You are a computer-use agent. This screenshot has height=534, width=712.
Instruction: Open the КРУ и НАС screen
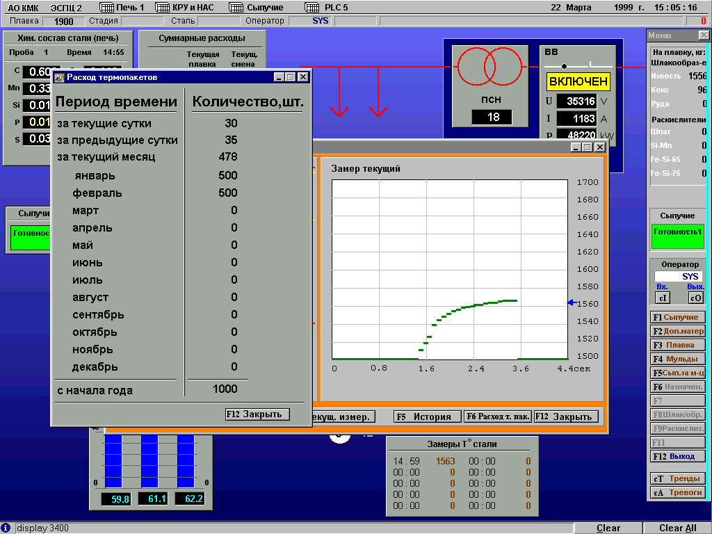(x=193, y=7)
